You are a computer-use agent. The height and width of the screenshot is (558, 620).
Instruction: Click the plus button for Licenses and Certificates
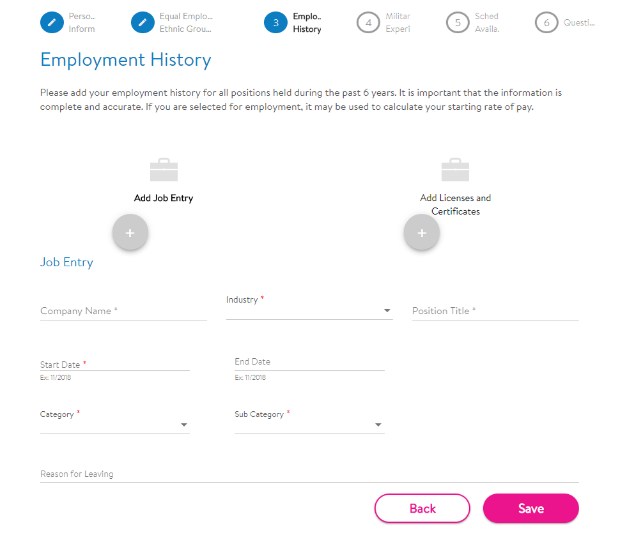tap(421, 232)
